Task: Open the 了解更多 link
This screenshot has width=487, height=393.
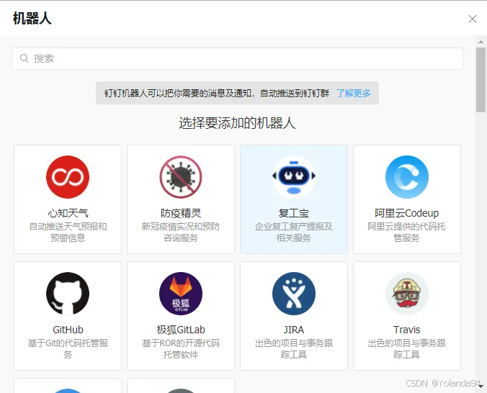Action: click(354, 93)
